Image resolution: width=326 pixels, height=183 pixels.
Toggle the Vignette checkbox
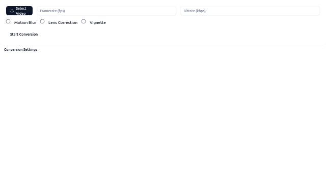[x=84, y=21]
